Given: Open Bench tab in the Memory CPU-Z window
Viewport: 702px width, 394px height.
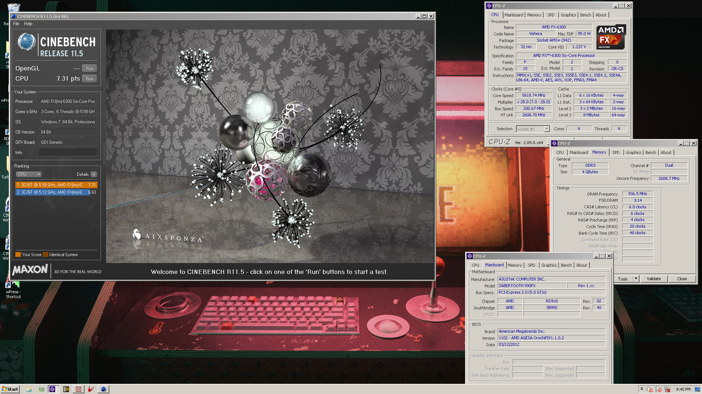Looking at the screenshot, I should 650,152.
